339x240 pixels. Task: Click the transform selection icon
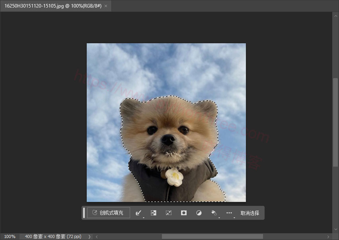[x=169, y=213]
